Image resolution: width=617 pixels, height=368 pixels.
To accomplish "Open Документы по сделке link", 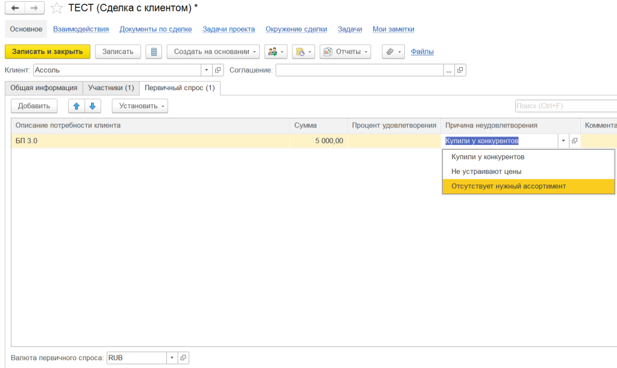I will click(x=156, y=29).
